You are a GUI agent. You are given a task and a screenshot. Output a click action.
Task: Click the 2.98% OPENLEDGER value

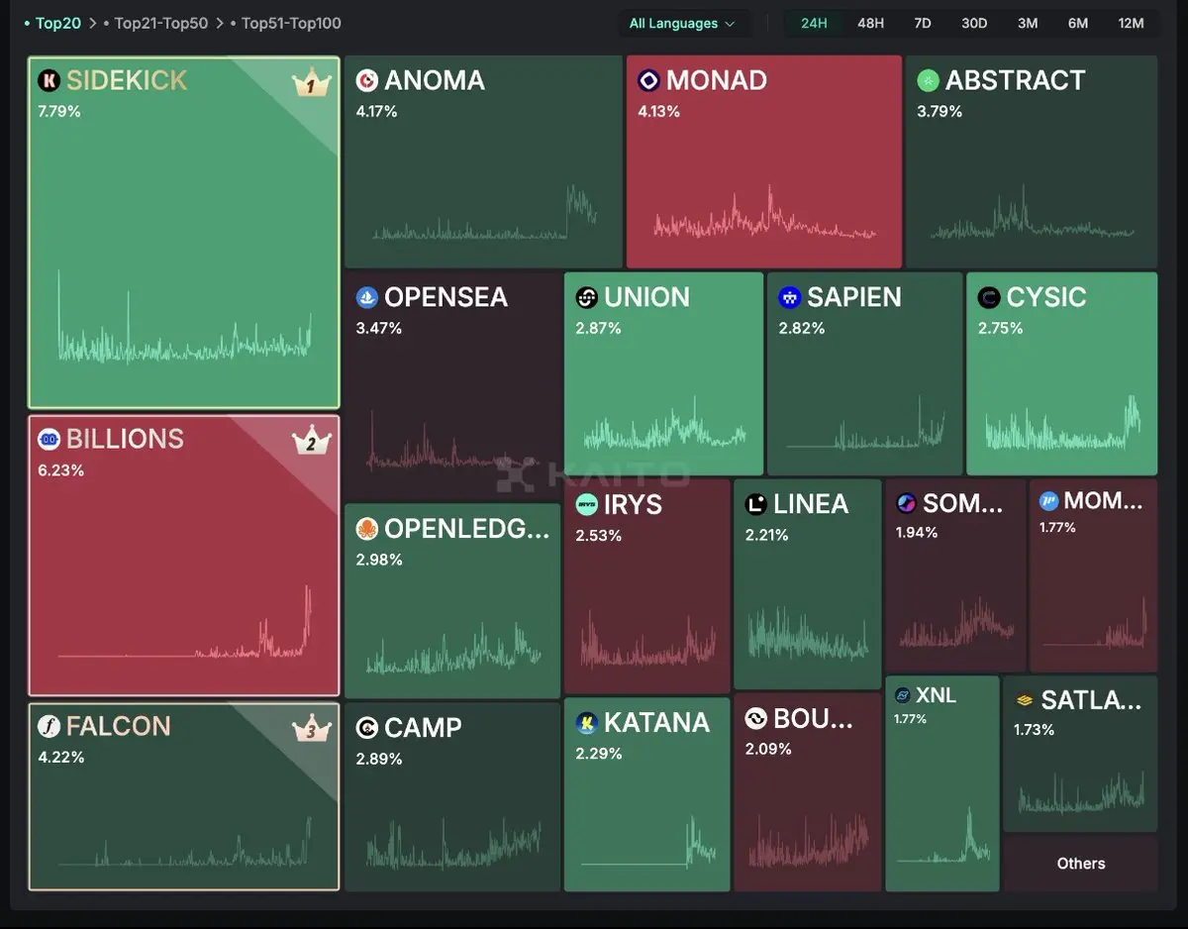pos(379,560)
